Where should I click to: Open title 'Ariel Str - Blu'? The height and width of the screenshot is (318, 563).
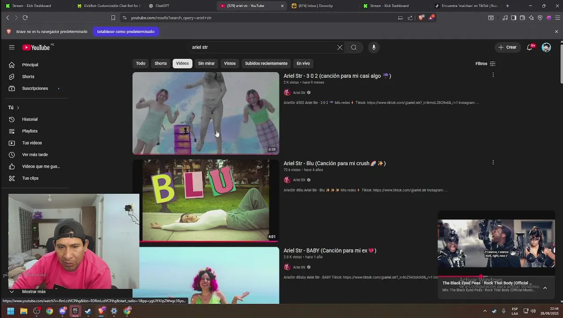[x=334, y=163]
